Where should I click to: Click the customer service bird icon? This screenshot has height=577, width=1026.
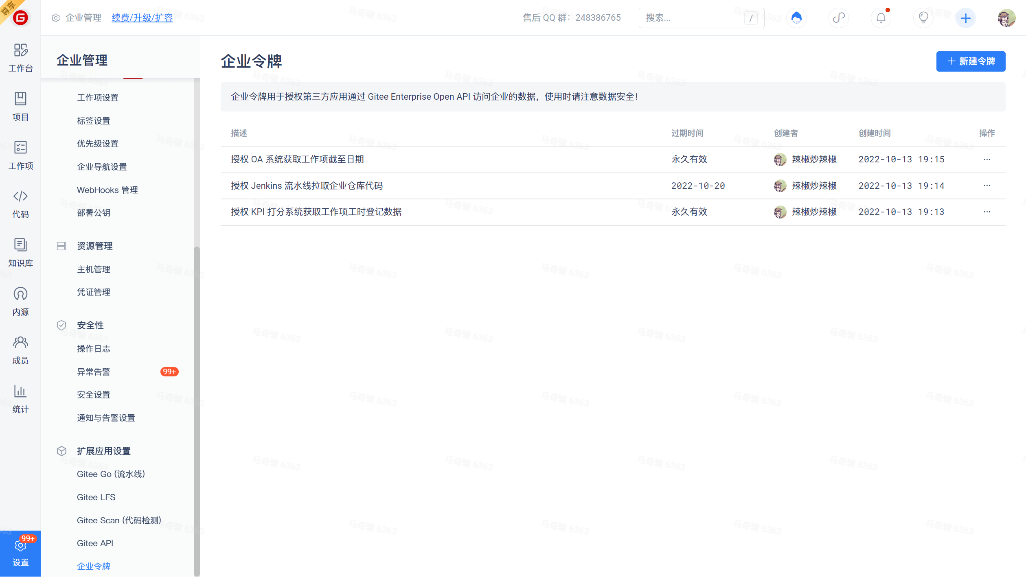pyautogui.click(x=796, y=18)
